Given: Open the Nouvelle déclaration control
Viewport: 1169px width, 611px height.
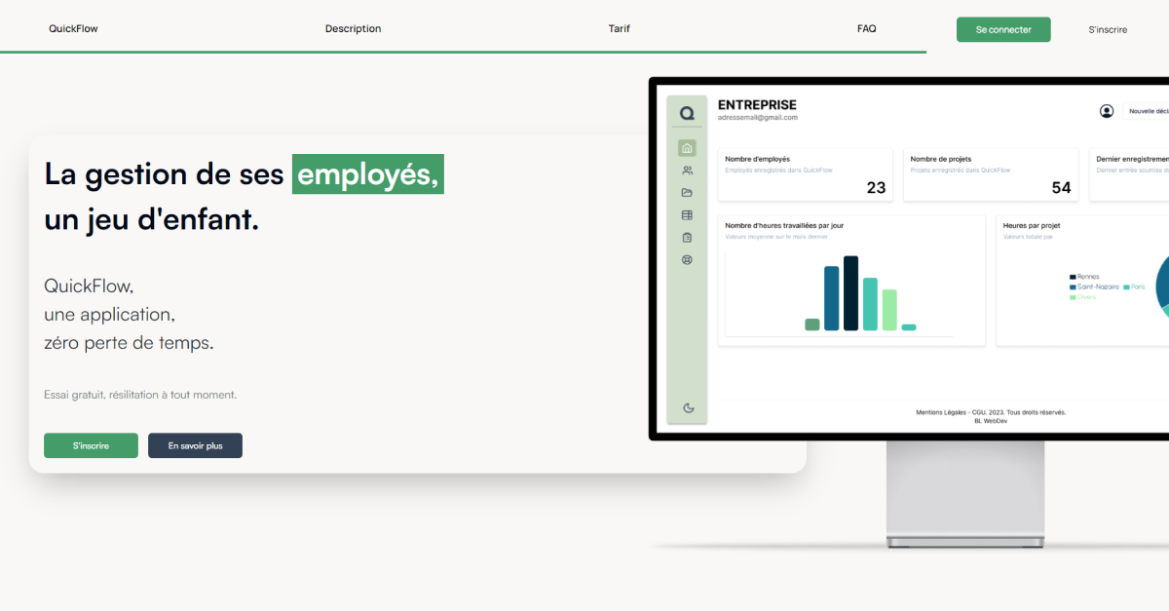Looking at the screenshot, I should [x=1148, y=111].
